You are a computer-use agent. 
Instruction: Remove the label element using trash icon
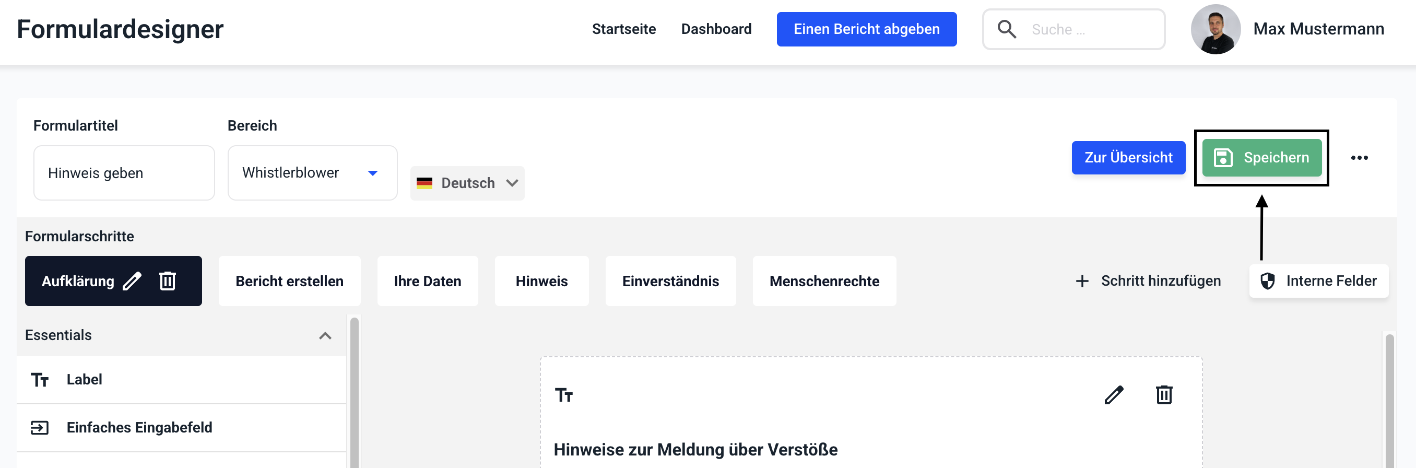[x=1164, y=395]
